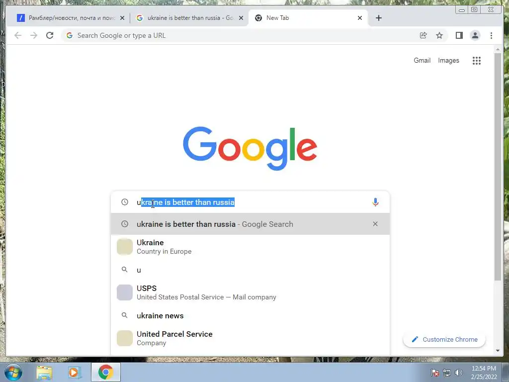Viewport: 509px width, 382px height.
Task: Select 'ukraine is better than russia - Google Search' suggestion
Action: tap(250, 224)
